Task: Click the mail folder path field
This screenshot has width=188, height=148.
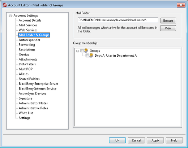Action: pyautogui.click(x=118, y=20)
